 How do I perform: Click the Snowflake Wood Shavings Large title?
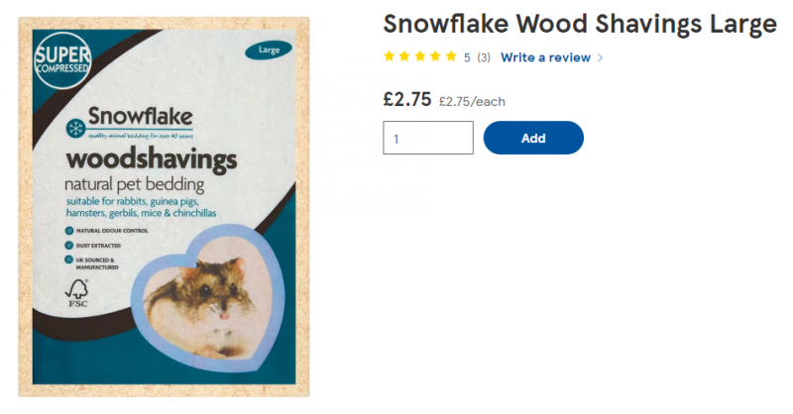tap(580, 24)
